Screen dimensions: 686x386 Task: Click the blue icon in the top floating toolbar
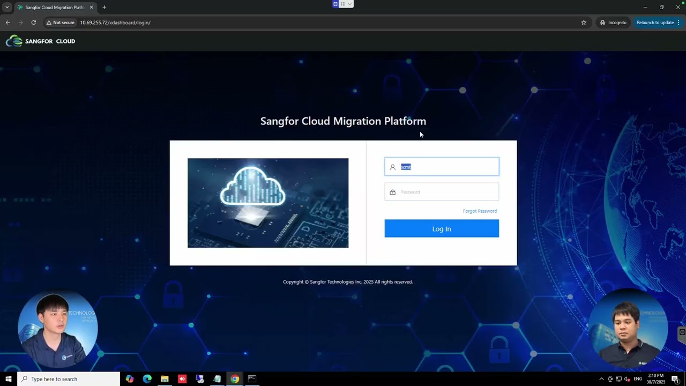click(x=335, y=4)
